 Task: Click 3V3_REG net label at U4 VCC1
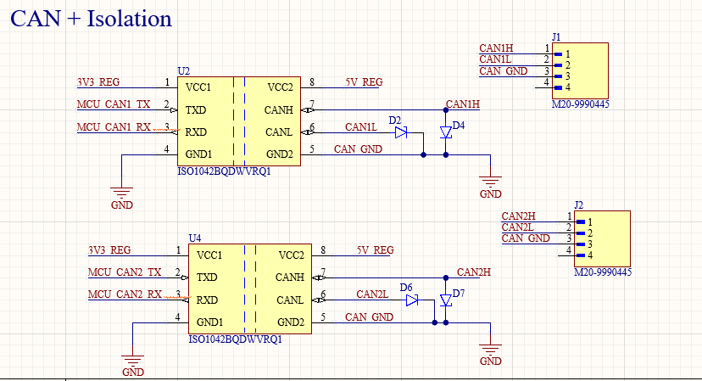pyautogui.click(x=109, y=250)
